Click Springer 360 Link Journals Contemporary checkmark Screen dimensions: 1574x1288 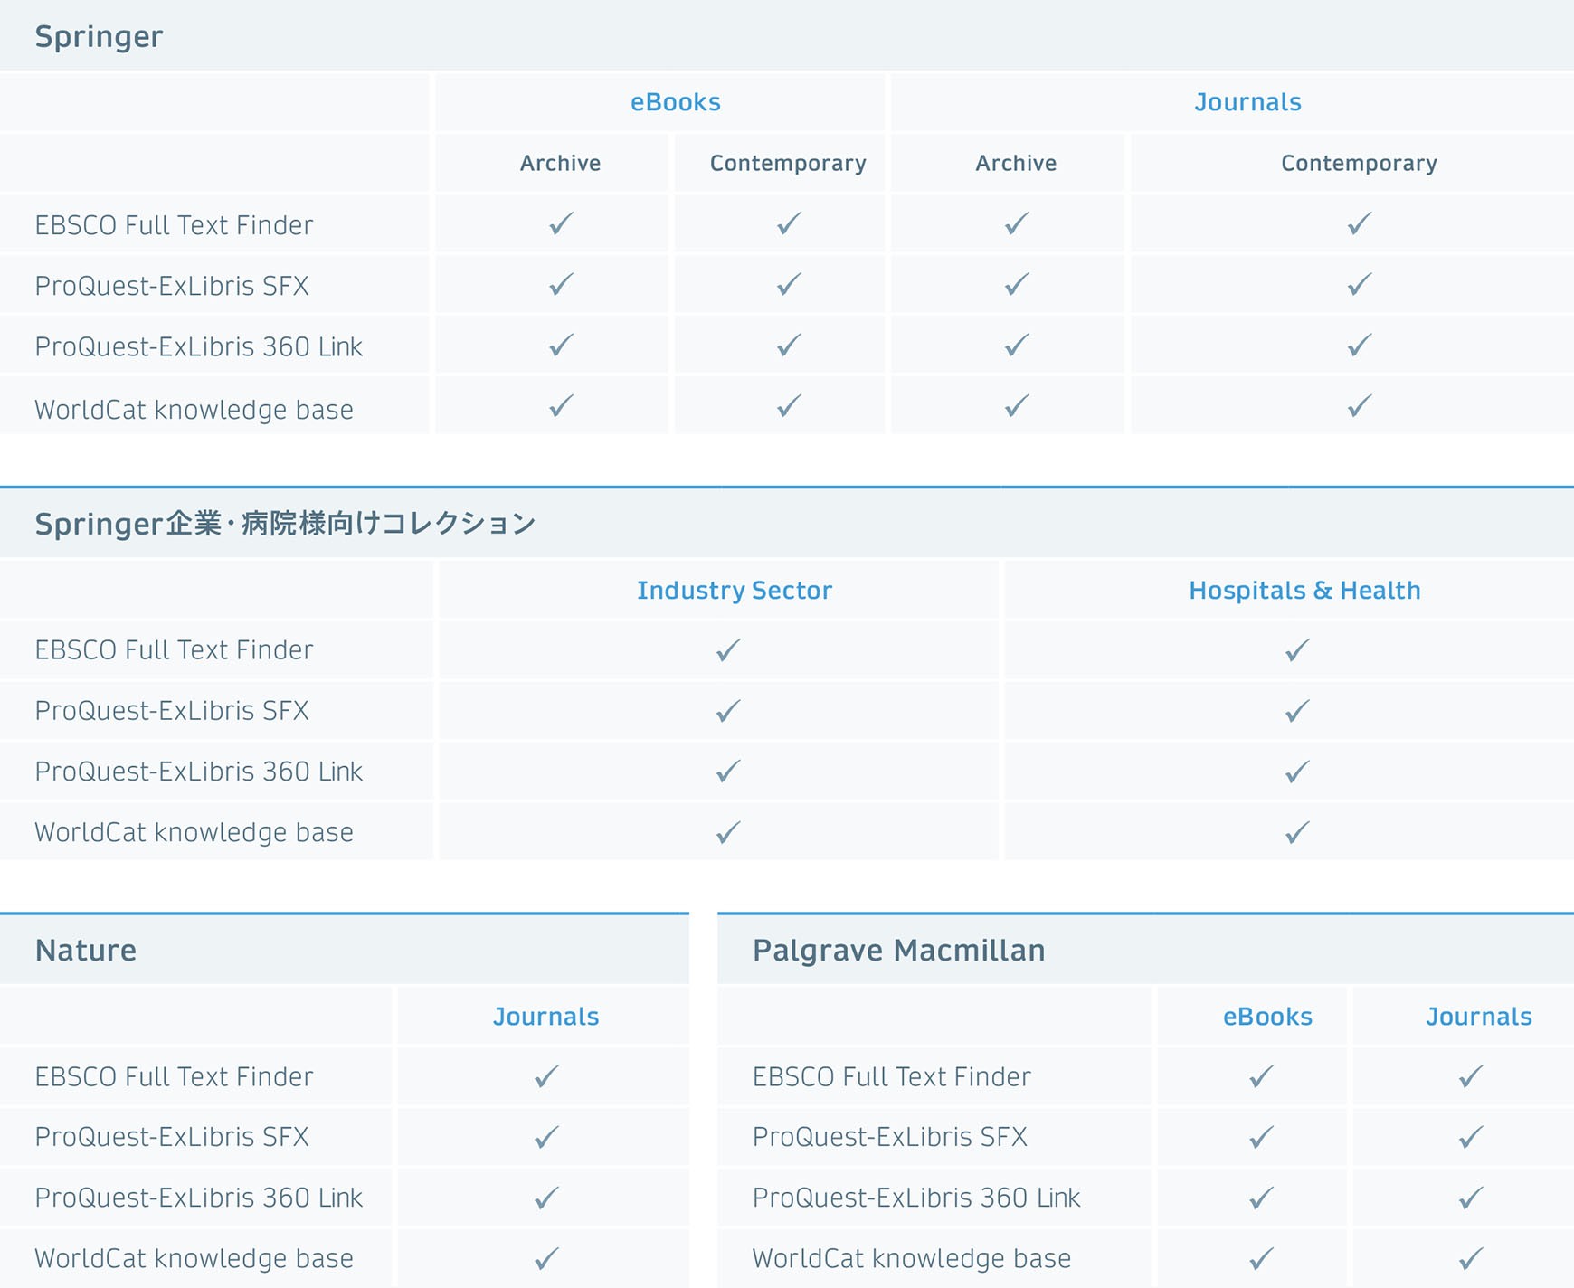1360,346
